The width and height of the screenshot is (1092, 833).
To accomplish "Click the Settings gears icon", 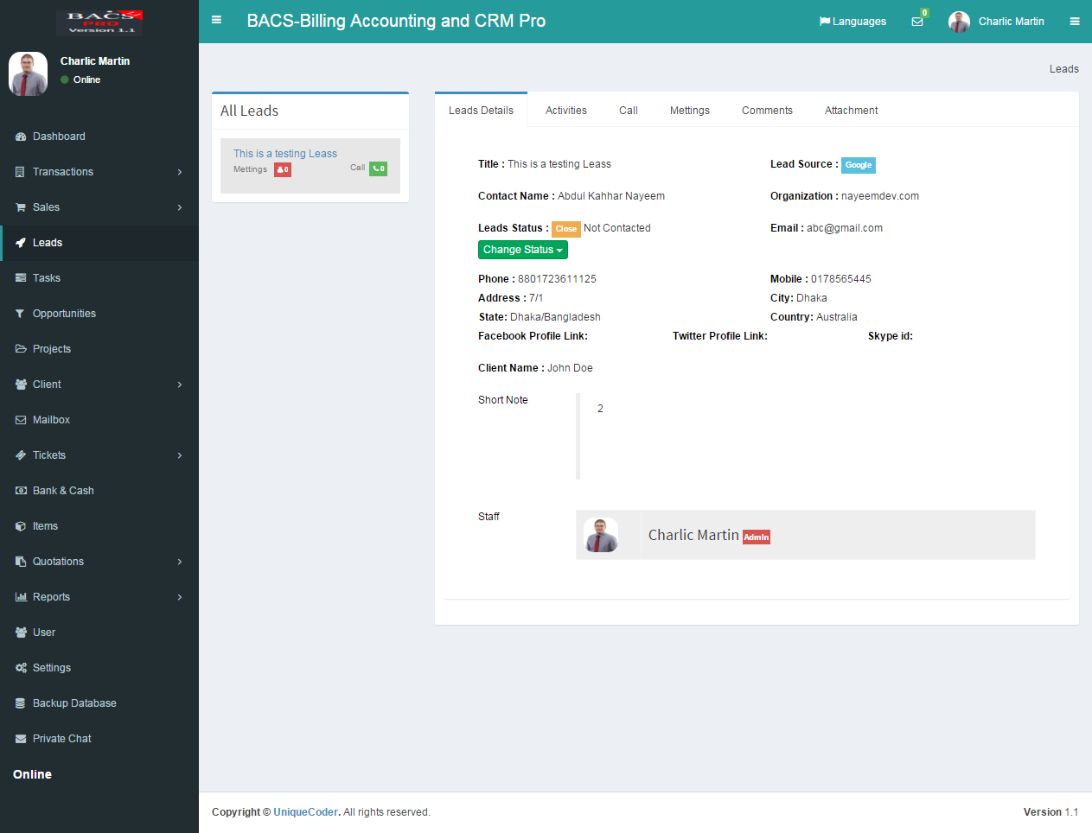I will 21,668.
